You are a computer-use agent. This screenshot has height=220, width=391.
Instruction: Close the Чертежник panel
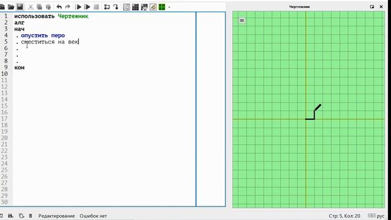(x=381, y=7)
